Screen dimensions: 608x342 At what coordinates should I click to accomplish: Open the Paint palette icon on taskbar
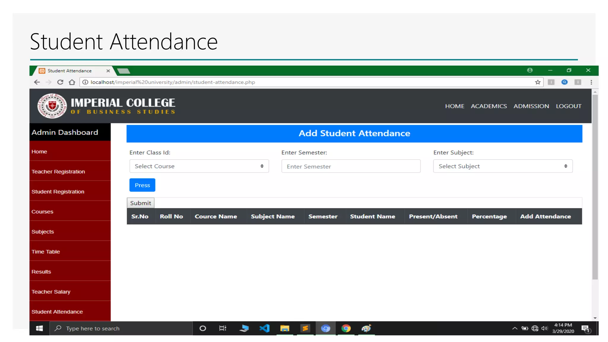pyautogui.click(x=366, y=328)
